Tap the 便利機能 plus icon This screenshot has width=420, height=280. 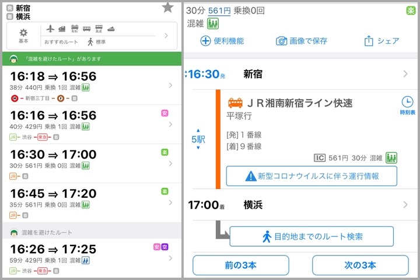[205, 41]
